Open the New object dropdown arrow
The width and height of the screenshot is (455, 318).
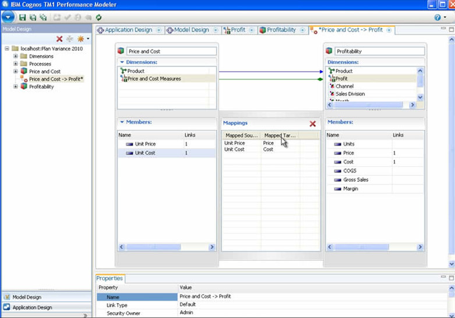click(x=88, y=39)
